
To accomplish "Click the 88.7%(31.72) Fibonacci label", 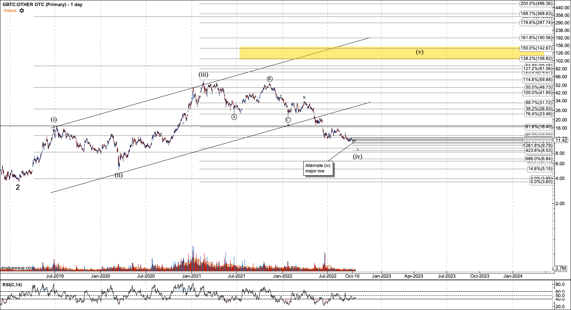I will [x=539, y=103].
